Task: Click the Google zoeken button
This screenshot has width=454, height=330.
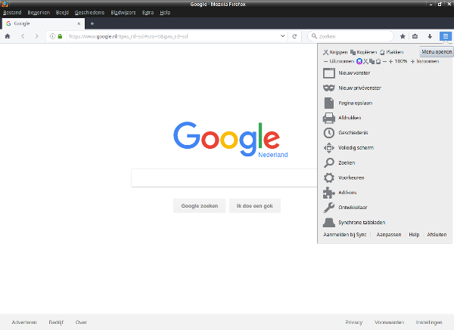Action: (x=200, y=205)
